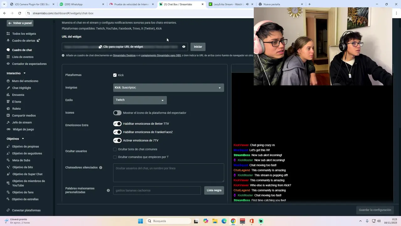Open the Windows Start menu

(140, 221)
